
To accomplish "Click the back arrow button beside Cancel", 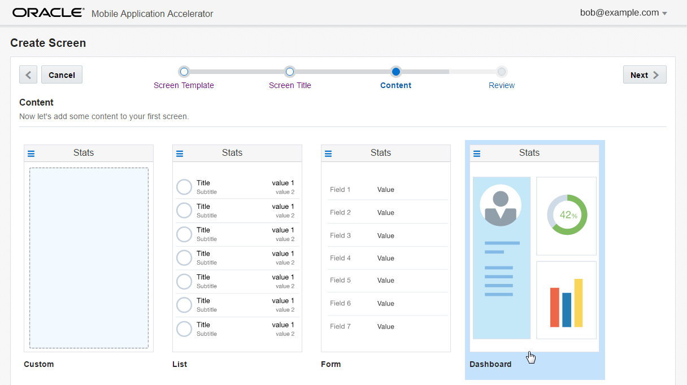I will 28,75.
